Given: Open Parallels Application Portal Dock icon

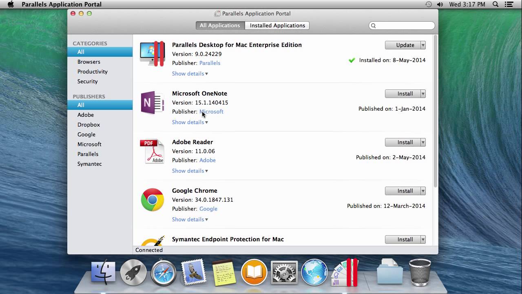Looking at the screenshot, I should [x=345, y=272].
